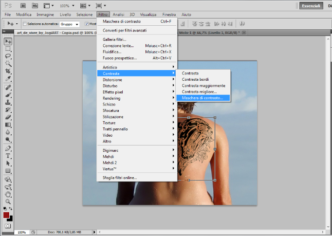Pick the black background color swatch
Image resolution: width=332 pixels, height=236 pixels.
11,219
